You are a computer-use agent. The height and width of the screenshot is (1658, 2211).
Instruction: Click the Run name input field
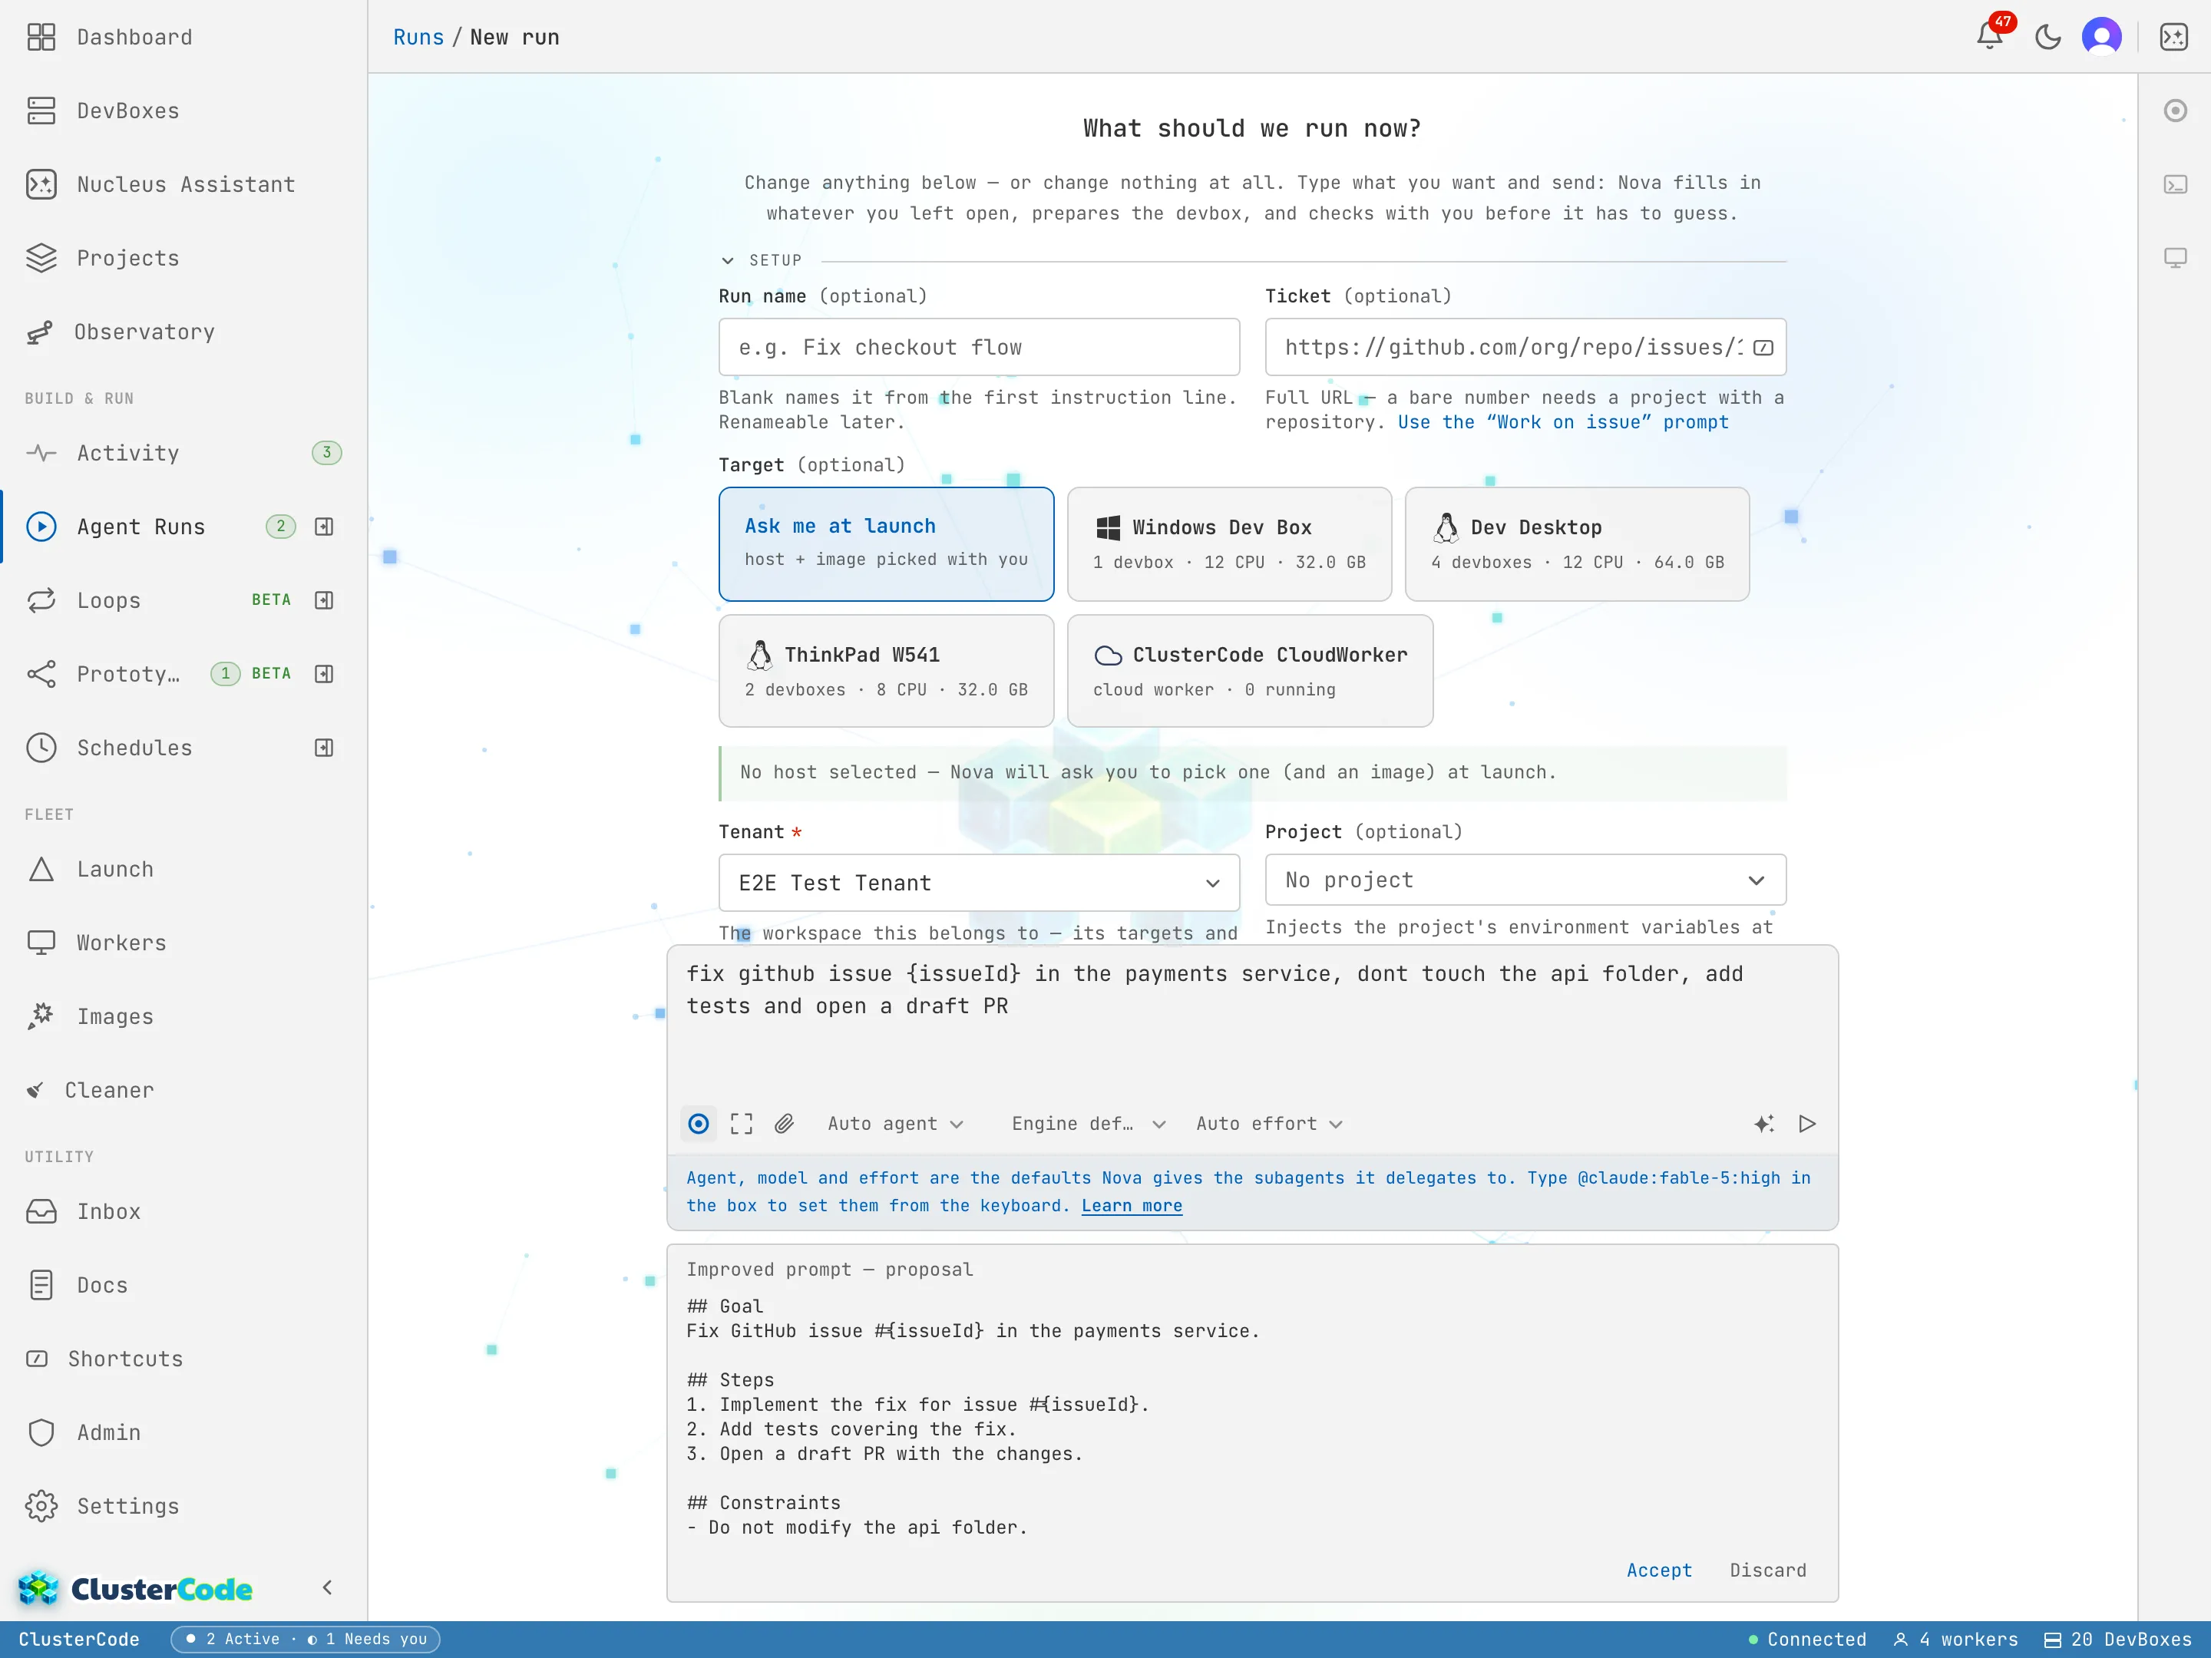[979, 348]
